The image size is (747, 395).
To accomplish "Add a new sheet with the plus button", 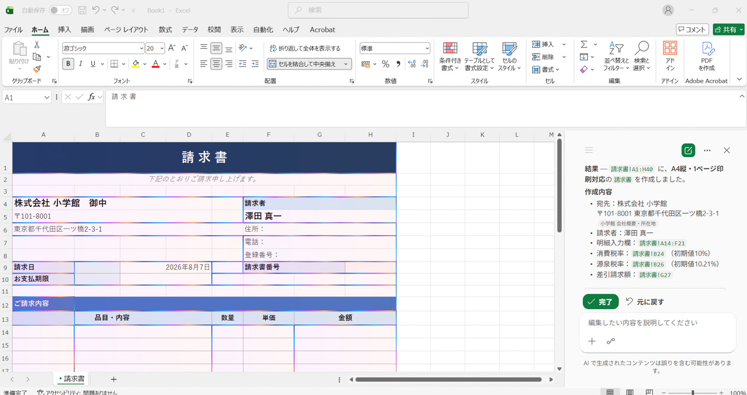I will click(x=113, y=379).
